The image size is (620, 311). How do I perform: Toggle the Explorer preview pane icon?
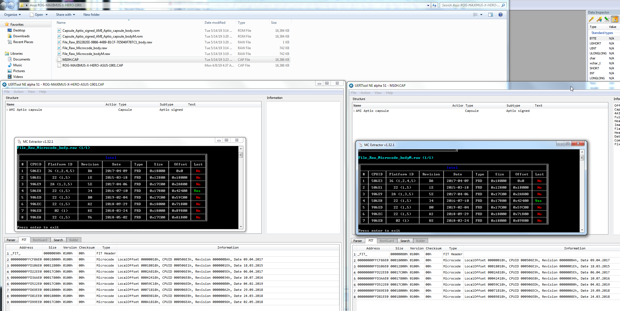[491, 15]
